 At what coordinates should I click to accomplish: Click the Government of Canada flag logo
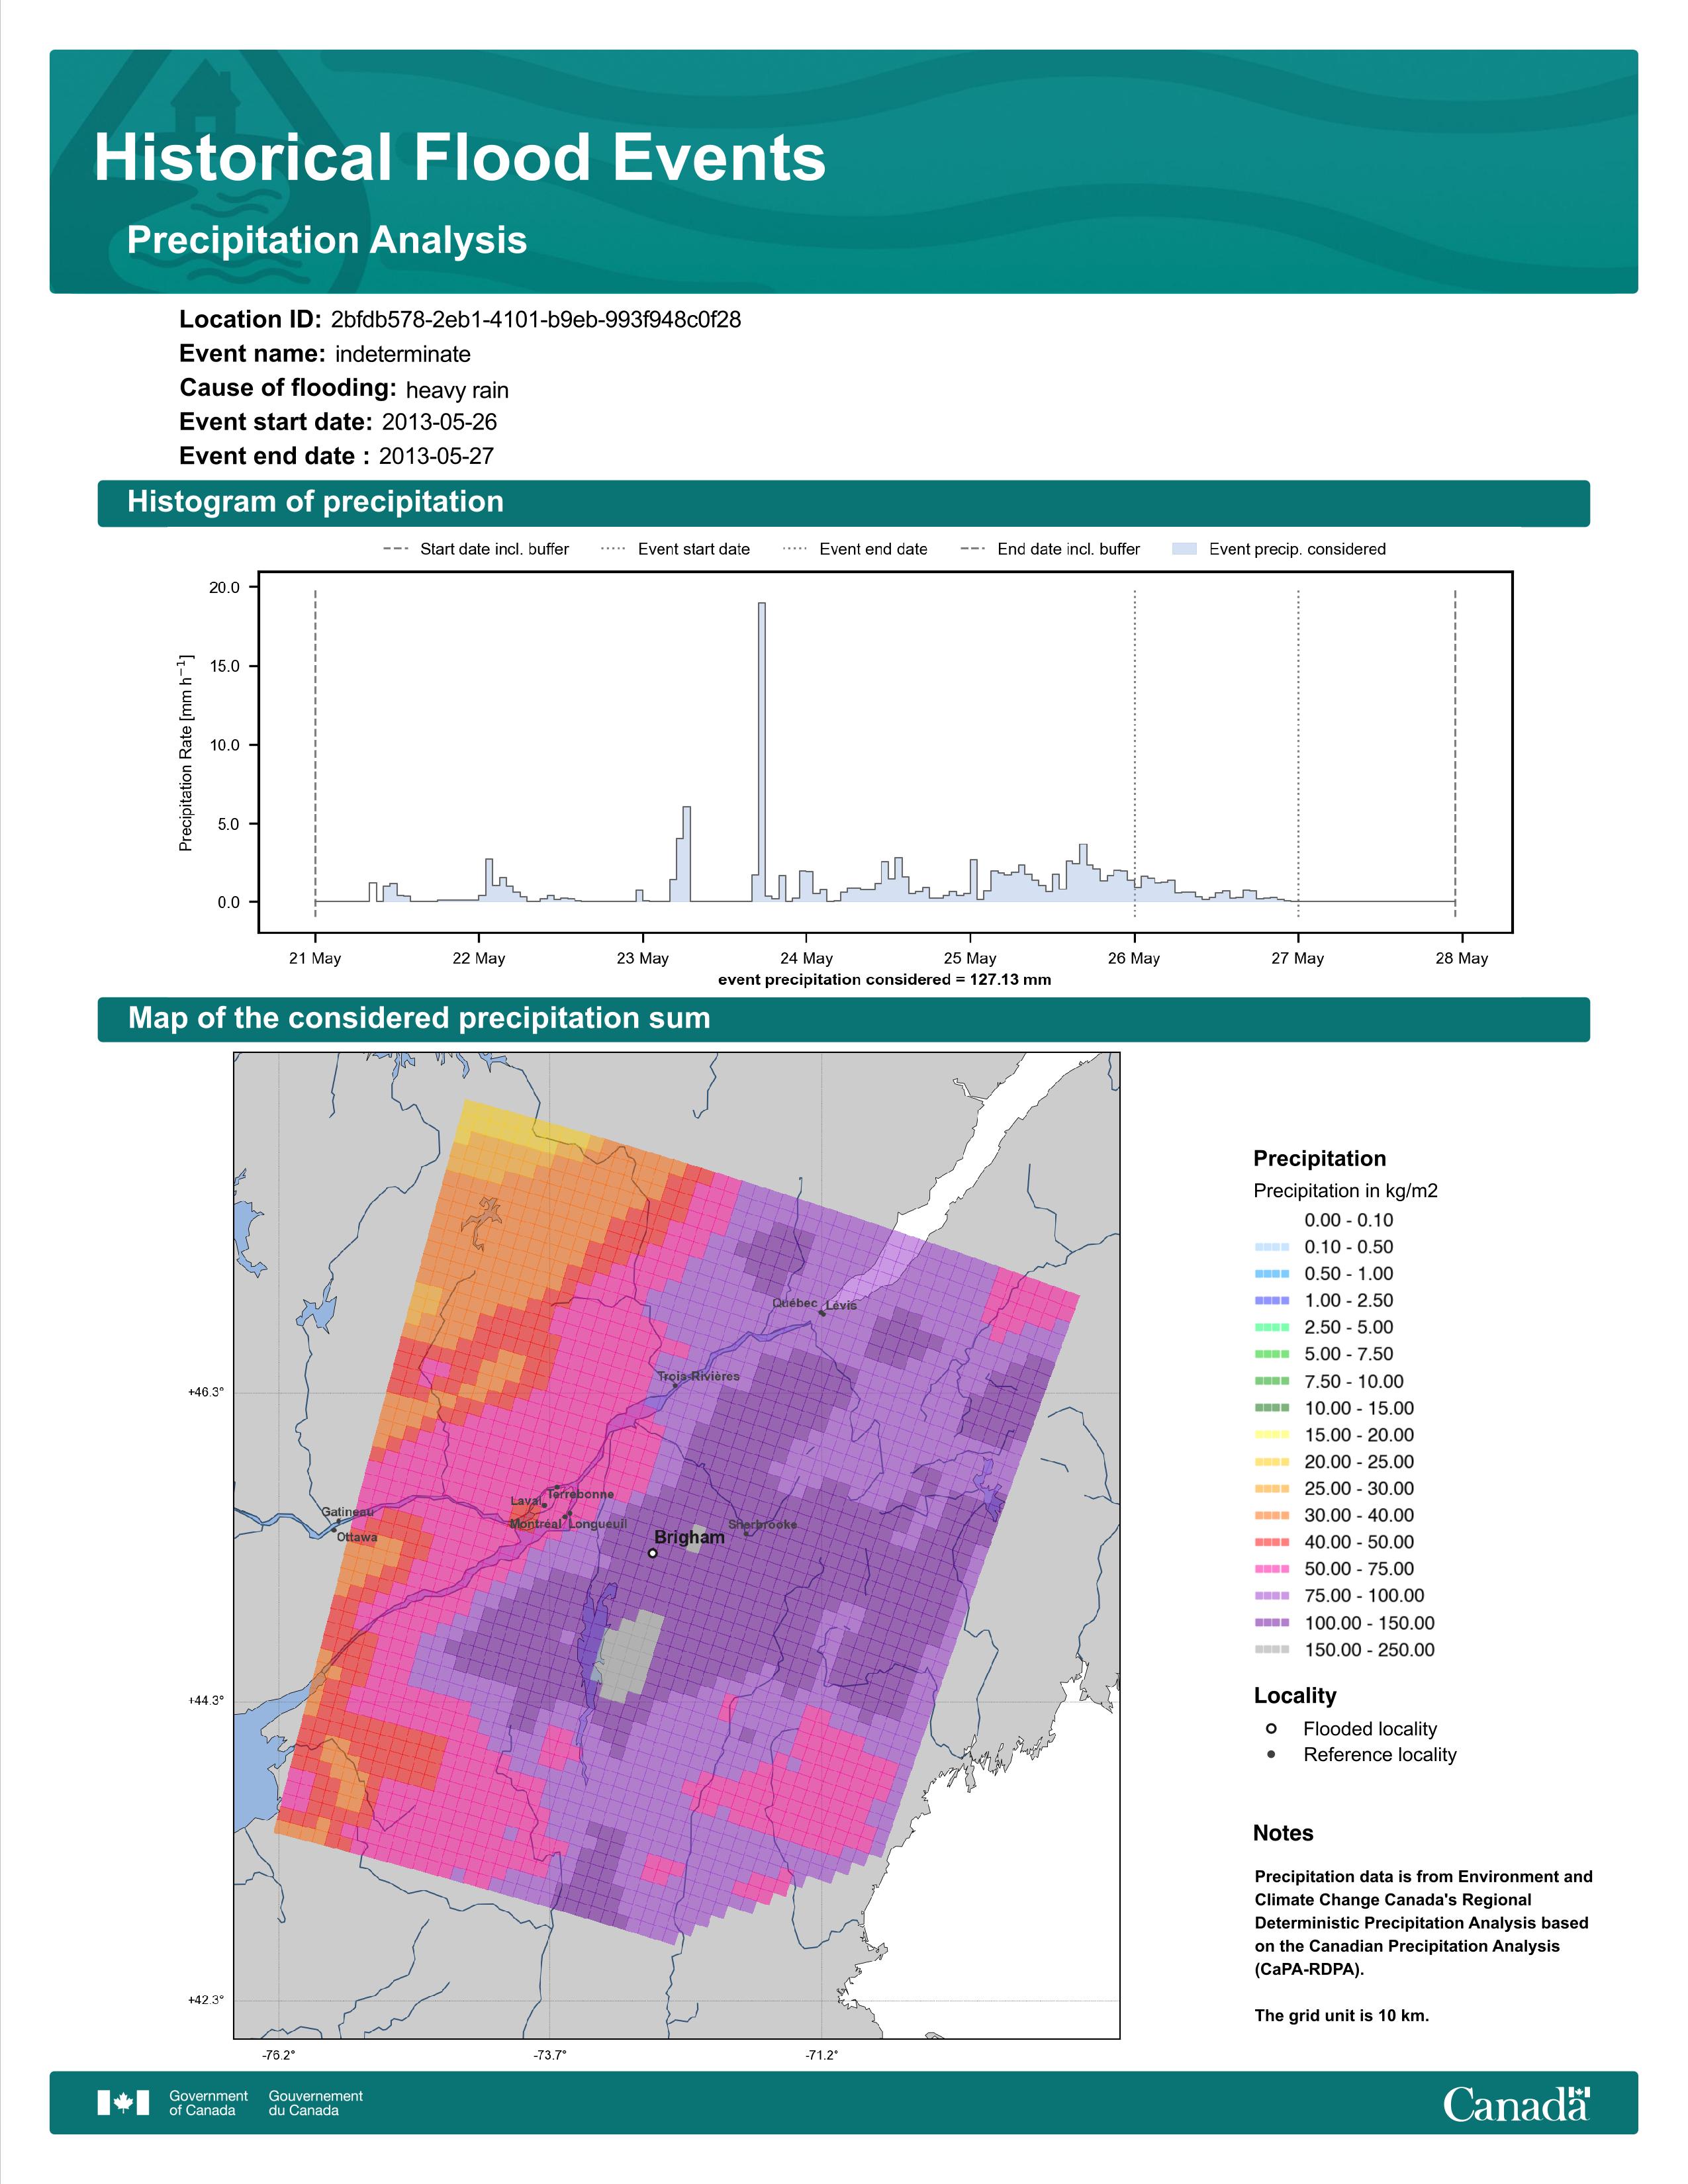[x=123, y=2103]
